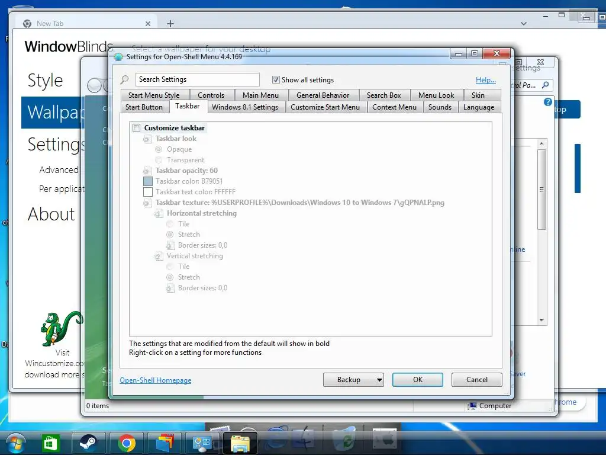Open the Windows 8.1 Settings tab
The image size is (606, 455).
(245, 107)
